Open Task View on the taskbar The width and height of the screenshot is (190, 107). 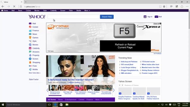coord(49,105)
